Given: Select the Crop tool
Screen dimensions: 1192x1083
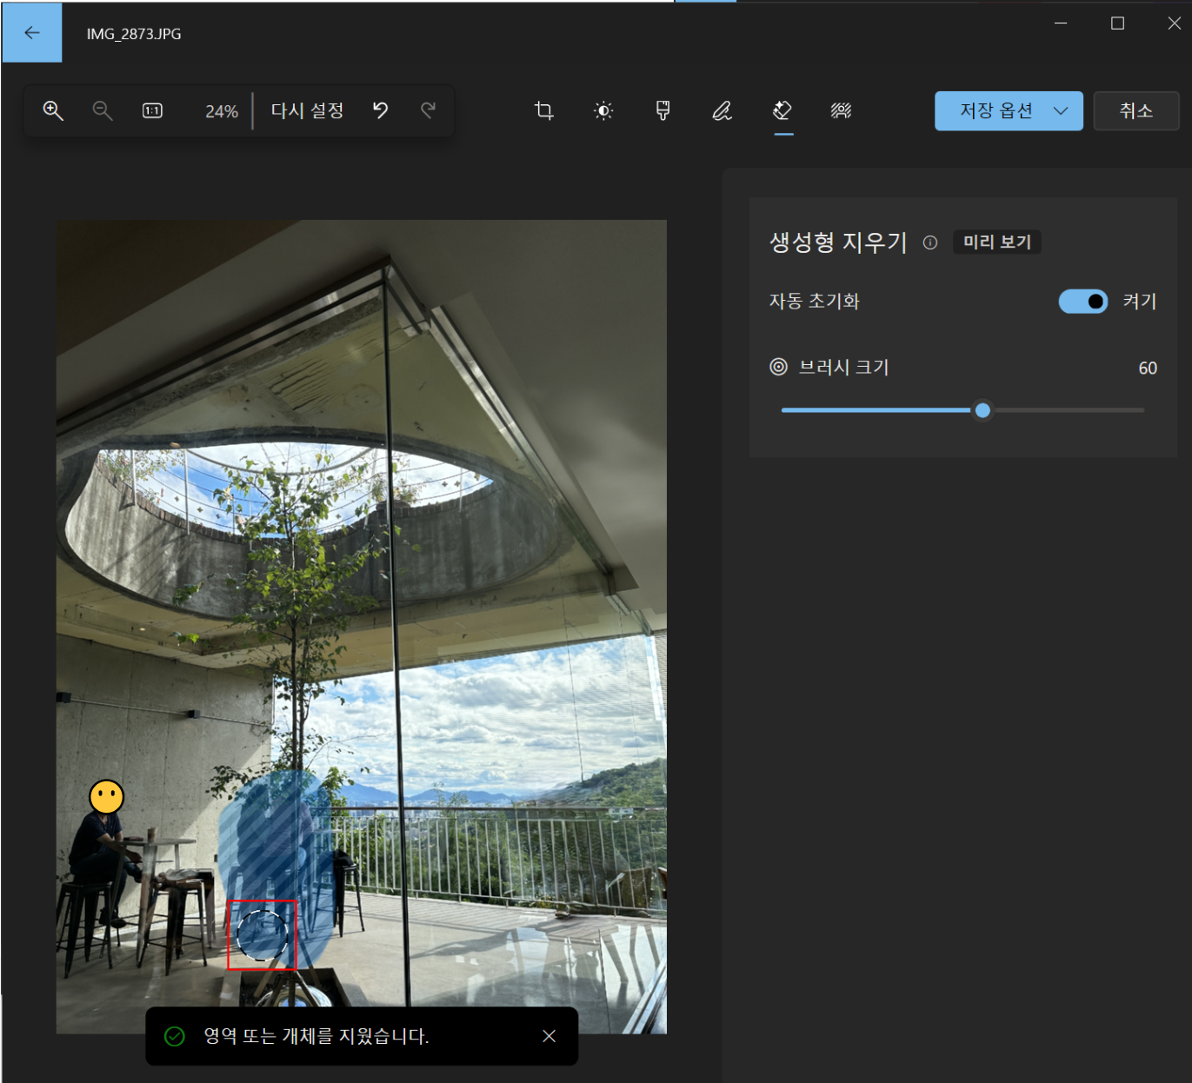Looking at the screenshot, I should pos(543,110).
